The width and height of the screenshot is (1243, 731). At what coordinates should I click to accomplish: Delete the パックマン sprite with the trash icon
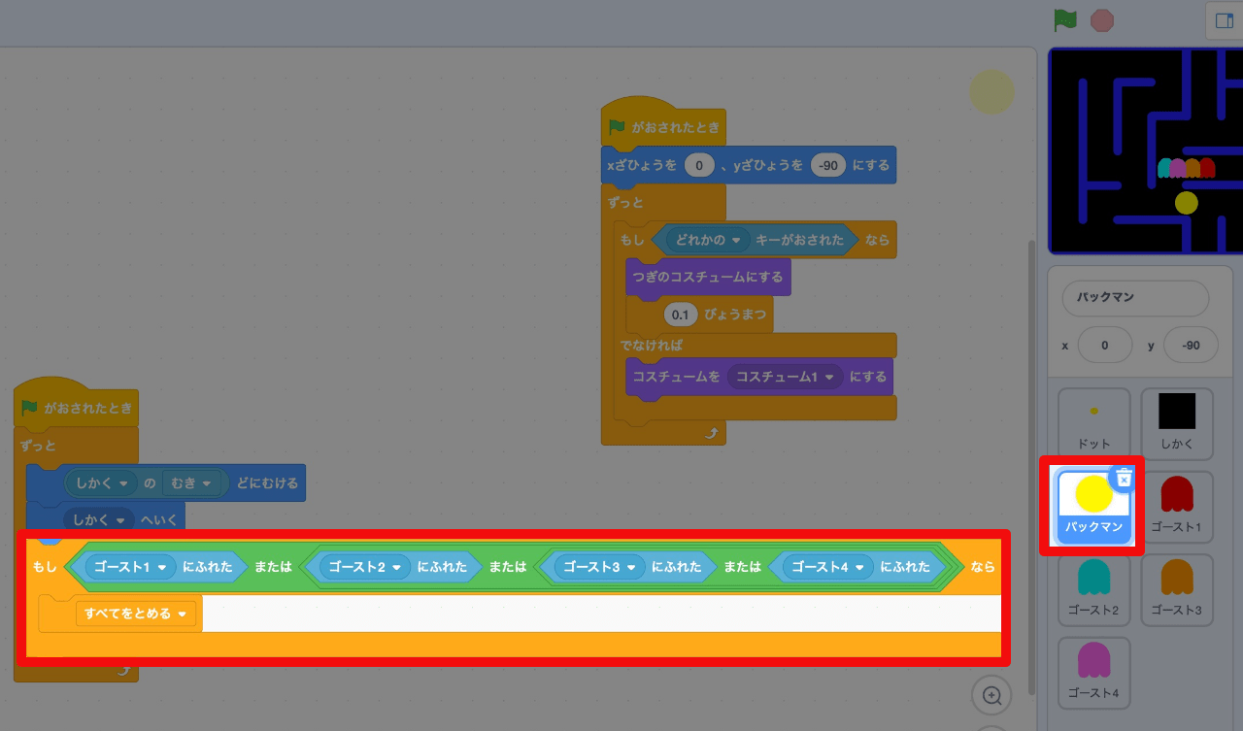pyautogui.click(x=1124, y=478)
